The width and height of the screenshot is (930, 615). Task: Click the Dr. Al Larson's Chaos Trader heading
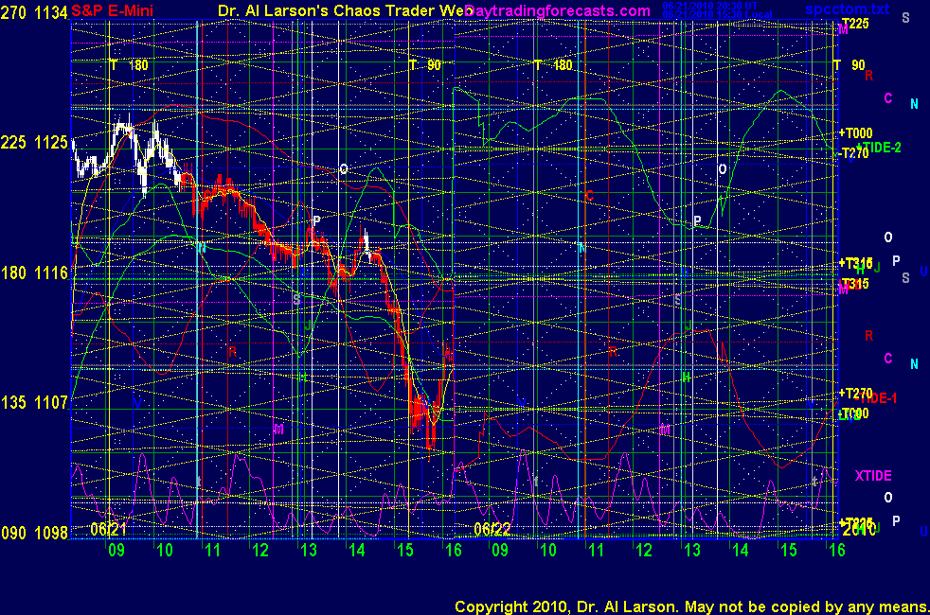click(344, 10)
